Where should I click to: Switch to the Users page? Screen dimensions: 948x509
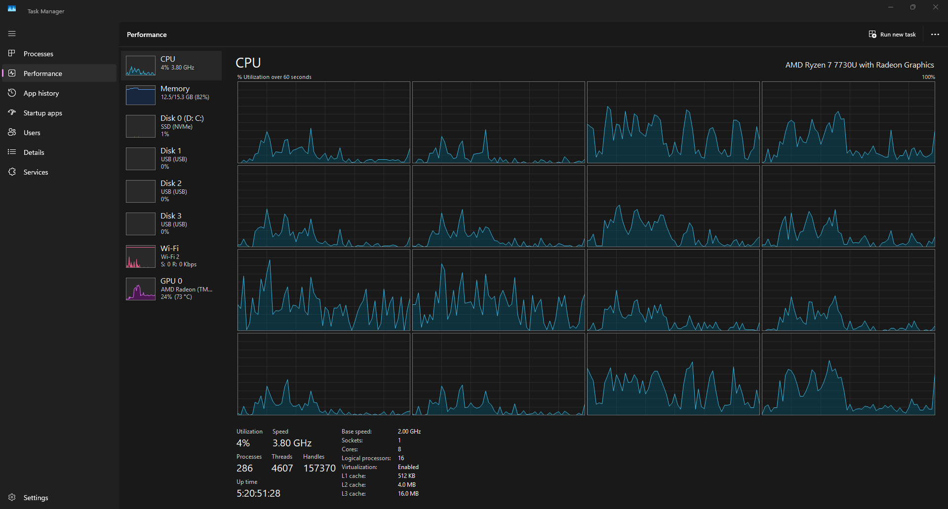point(59,132)
